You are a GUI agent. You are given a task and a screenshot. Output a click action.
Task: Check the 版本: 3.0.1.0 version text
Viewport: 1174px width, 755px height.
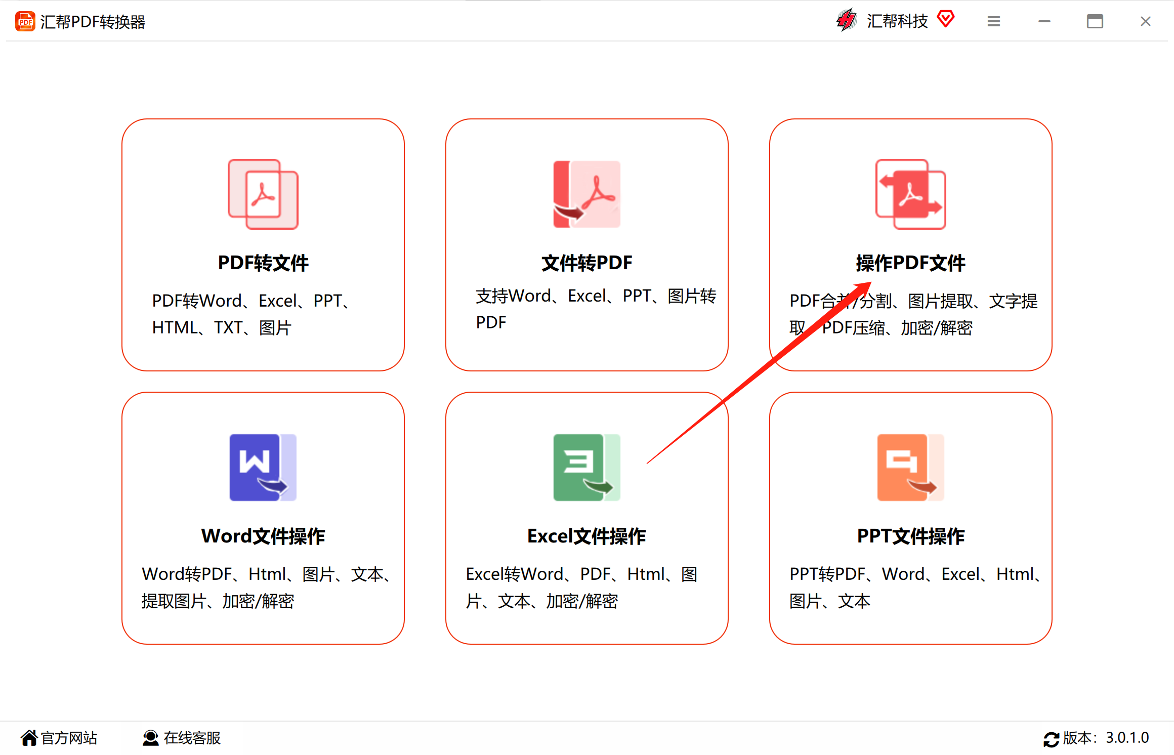[x=1106, y=738]
